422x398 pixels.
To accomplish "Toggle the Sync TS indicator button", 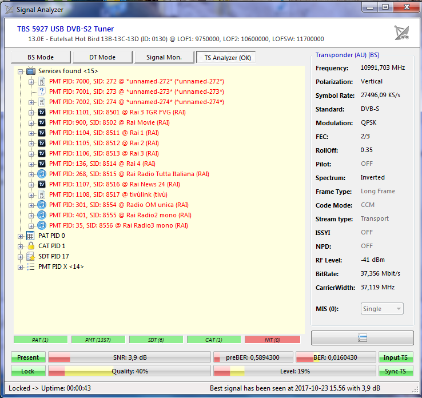I will pos(396,371).
